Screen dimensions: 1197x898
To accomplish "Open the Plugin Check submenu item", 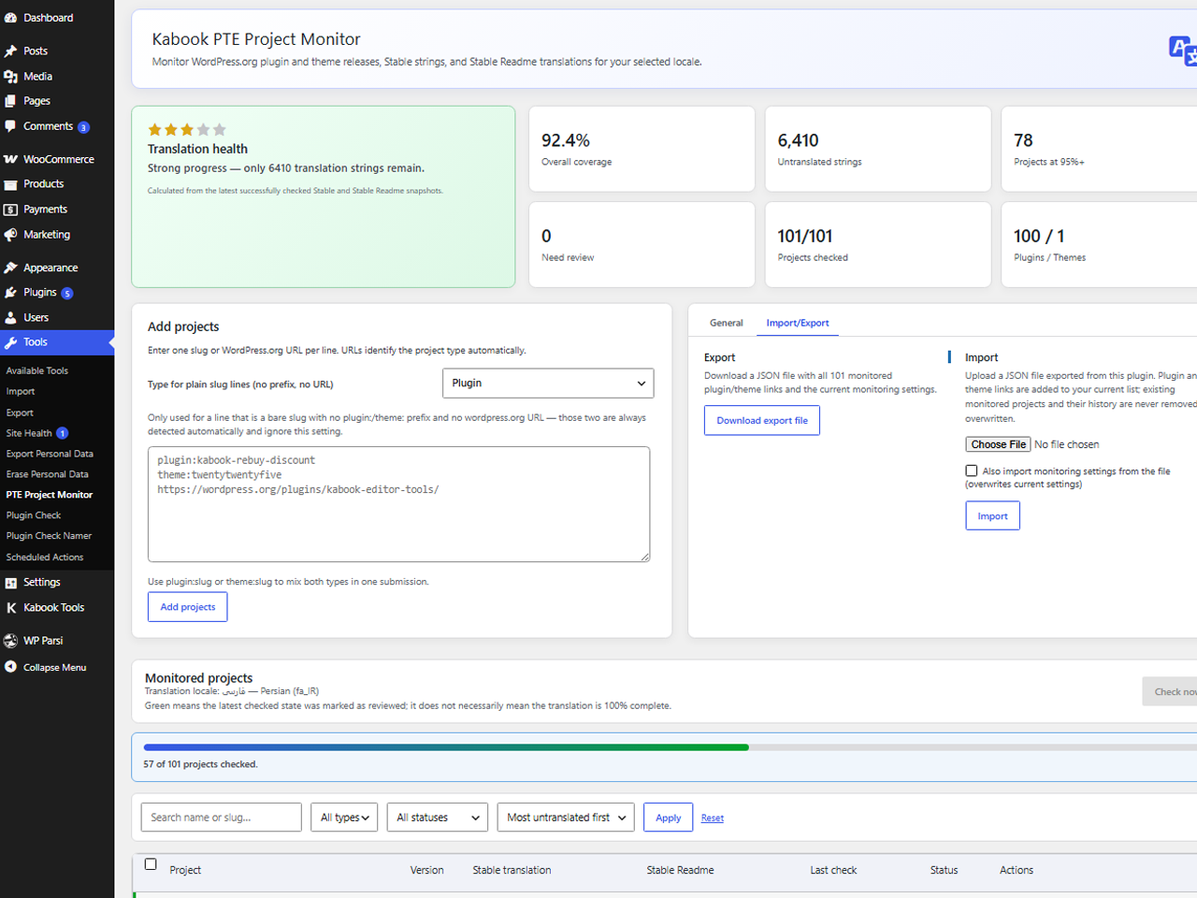I will (34, 515).
